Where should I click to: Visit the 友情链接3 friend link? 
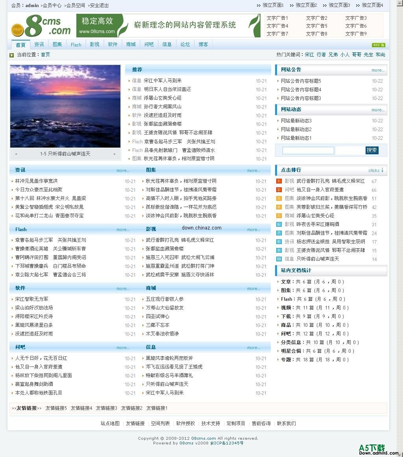[x=106, y=408]
